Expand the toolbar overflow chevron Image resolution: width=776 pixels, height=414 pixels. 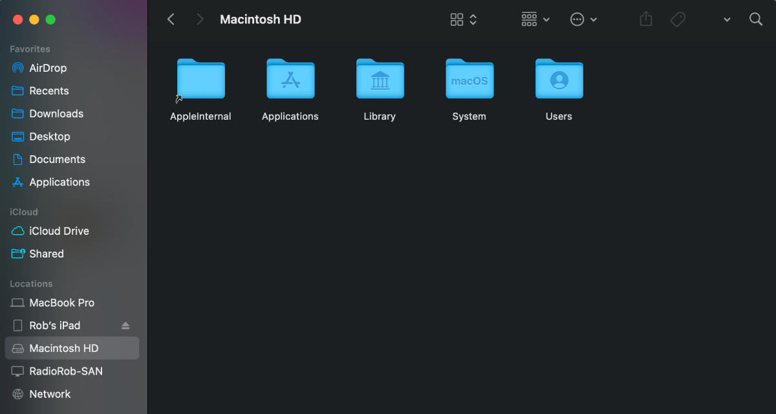[x=727, y=20]
